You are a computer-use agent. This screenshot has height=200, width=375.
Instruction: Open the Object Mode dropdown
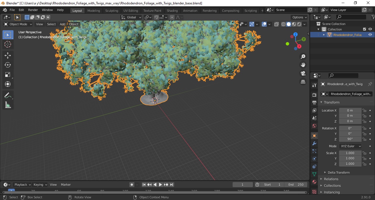[18, 24]
